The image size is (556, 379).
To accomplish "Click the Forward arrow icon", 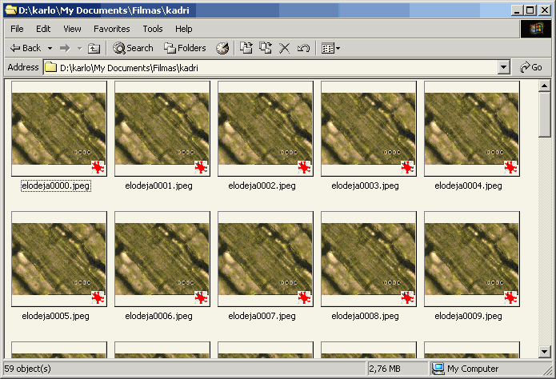I will point(65,48).
